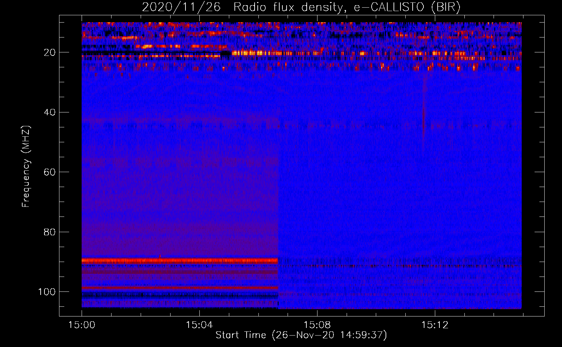Click the "15:08" time tick label

pyautogui.click(x=317, y=325)
